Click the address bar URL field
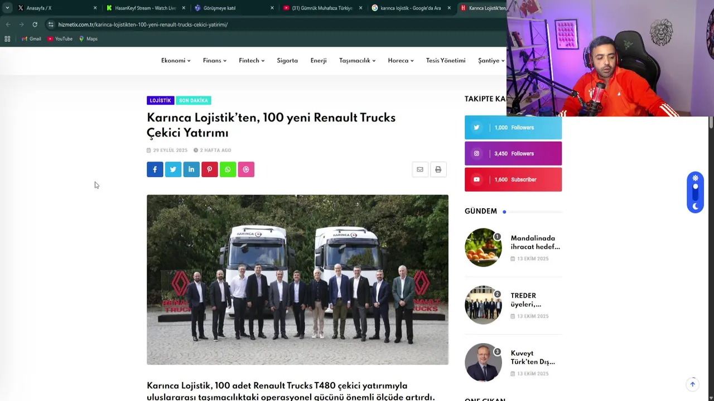The image size is (714, 401). click(273, 25)
